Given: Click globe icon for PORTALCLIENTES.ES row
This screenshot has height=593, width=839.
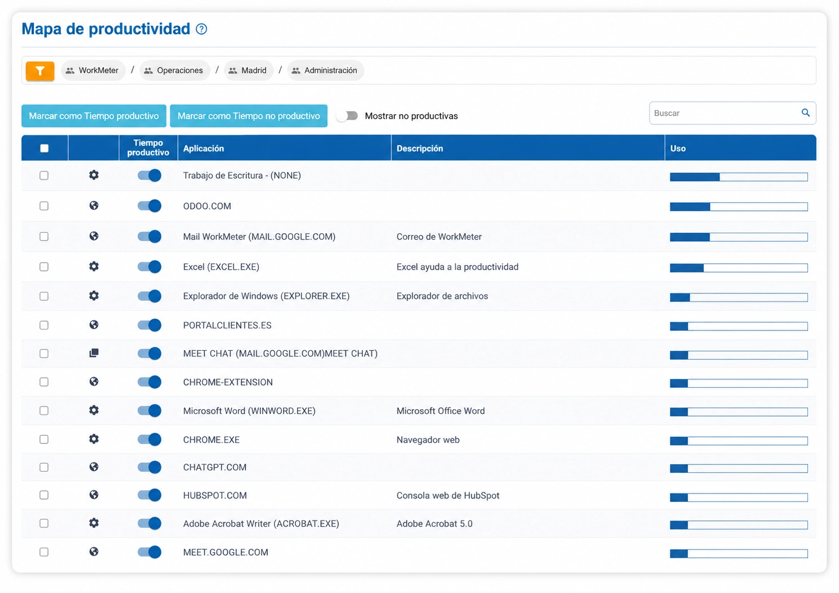Looking at the screenshot, I should 94,325.
